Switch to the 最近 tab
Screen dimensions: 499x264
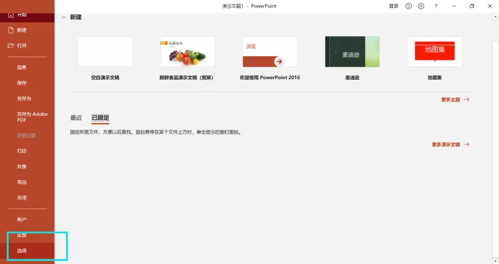click(x=76, y=118)
